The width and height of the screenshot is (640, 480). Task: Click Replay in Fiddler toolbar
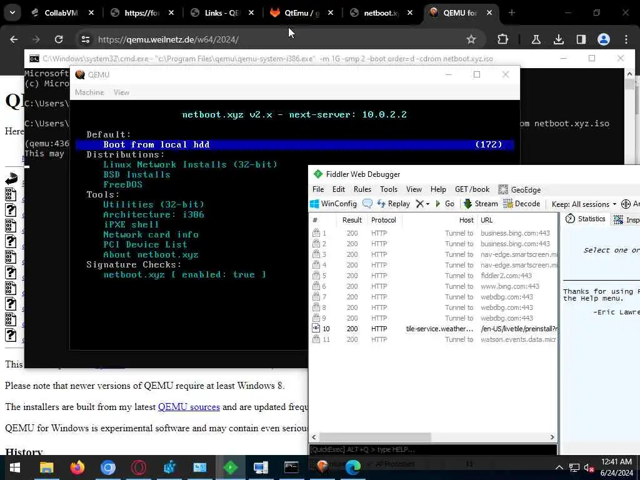(394, 204)
